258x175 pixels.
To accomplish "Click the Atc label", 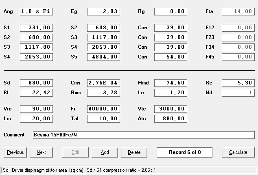I will click(x=142, y=119).
